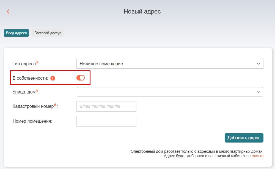The image size is (275, 169).
Task: Click the Тип адреса label
Action: coord(24,64)
